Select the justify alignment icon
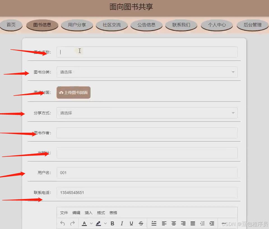Image resolution: width=269 pixels, height=229 pixels. [193, 223]
